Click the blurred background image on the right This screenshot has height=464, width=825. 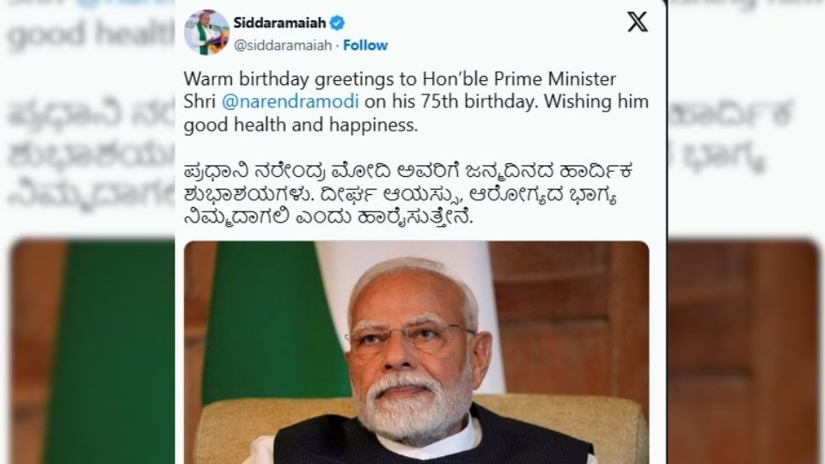point(743,351)
